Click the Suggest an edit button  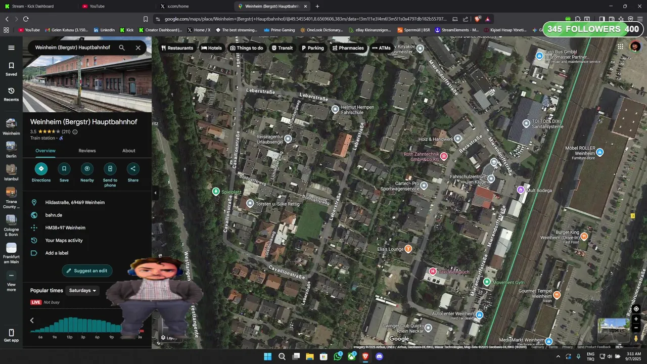[87, 270]
